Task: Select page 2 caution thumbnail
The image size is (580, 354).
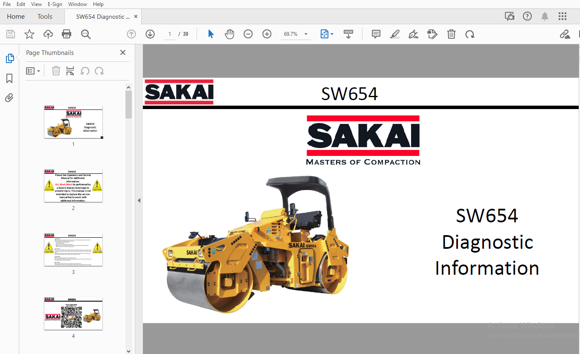Action: click(x=73, y=186)
